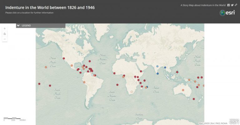Select the blue marker at southern India
Image resolution: width=240 pixels, height=125 pixels.
(x=157, y=73)
